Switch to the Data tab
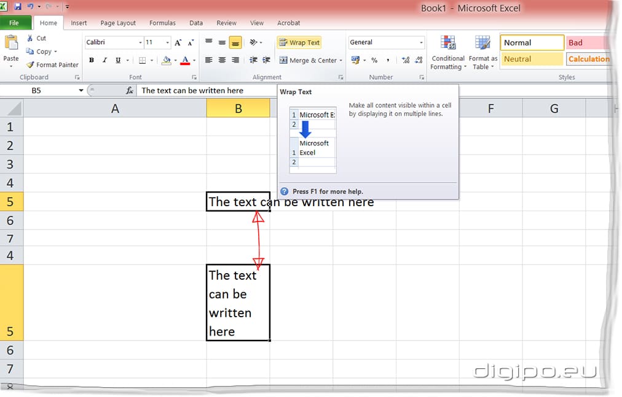This screenshot has height=397, width=622. pyautogui.click(x=196, y=23)
